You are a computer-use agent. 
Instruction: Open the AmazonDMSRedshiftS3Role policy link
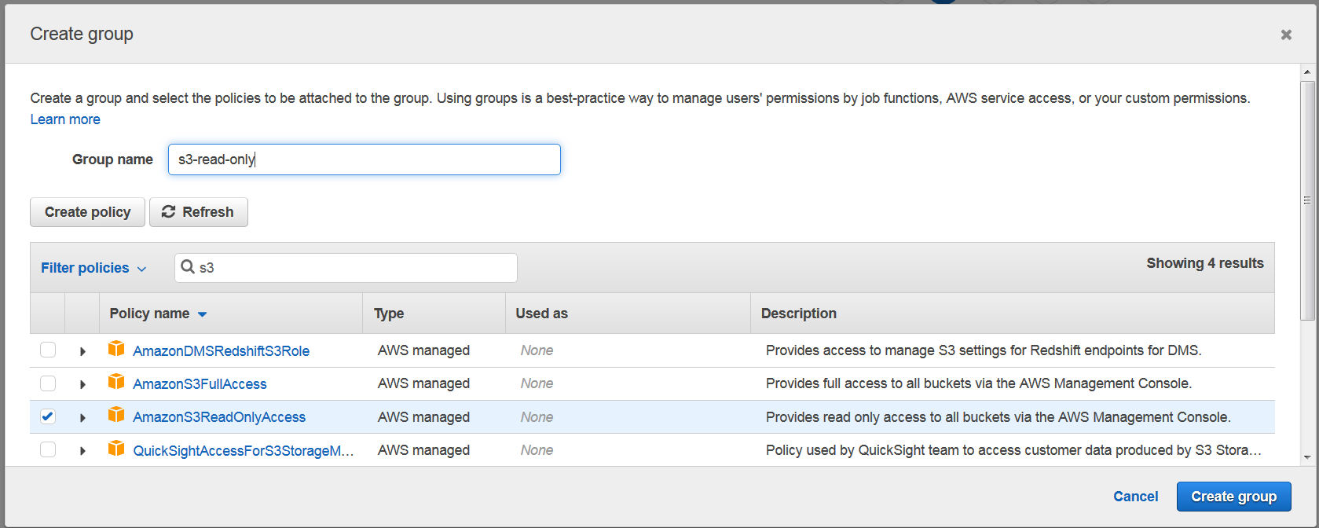click(x=221, y=351)
